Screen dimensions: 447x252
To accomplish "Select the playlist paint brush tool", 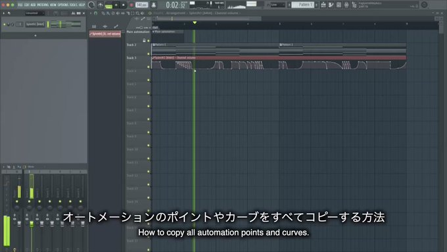I will point(108,13).
